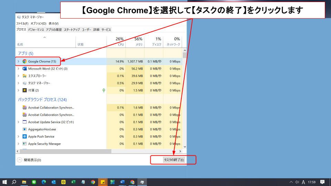This screenshot has height=186, width=331.
Task: Expand the Apple Push Service entry
Action: 18,136
